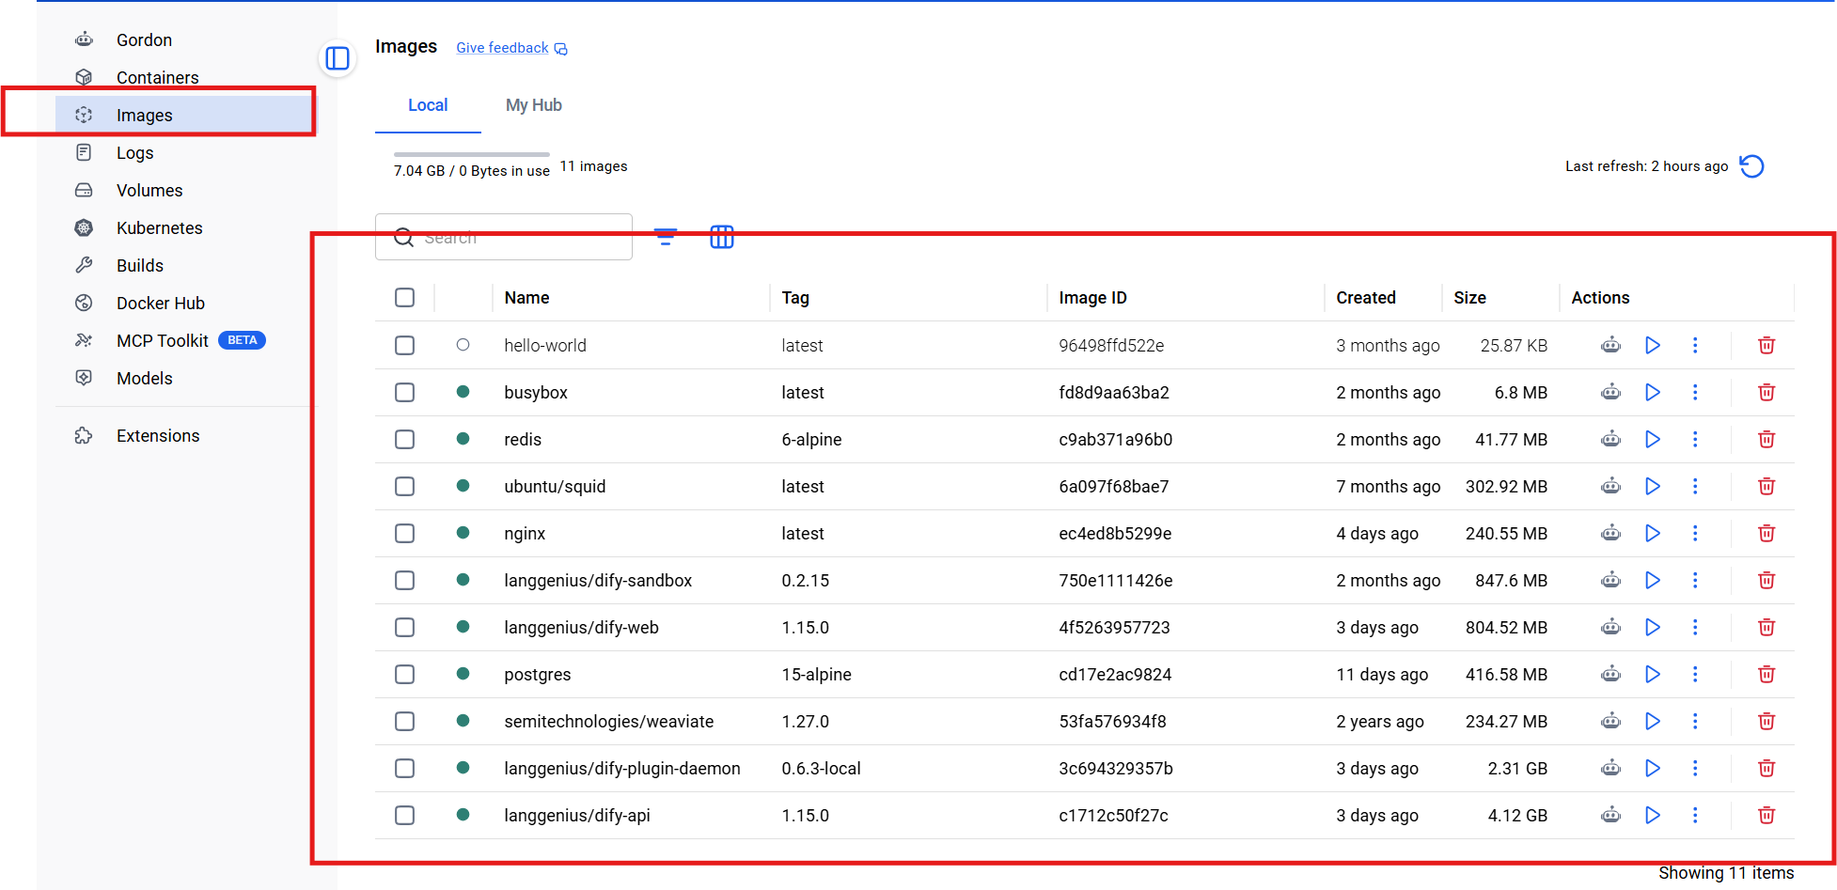The height and width of the screenshot is (890, 1837).
Task: Show more actions for semitechnologies/weaviate
Action: tap(1695, 721)
